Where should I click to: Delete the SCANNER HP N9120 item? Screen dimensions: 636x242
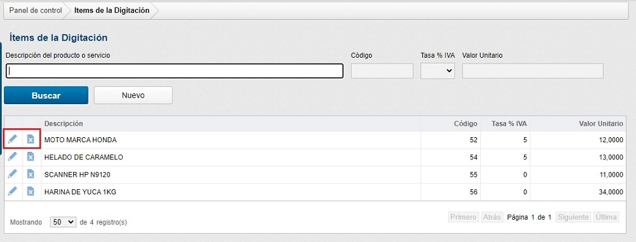point(31,174)
